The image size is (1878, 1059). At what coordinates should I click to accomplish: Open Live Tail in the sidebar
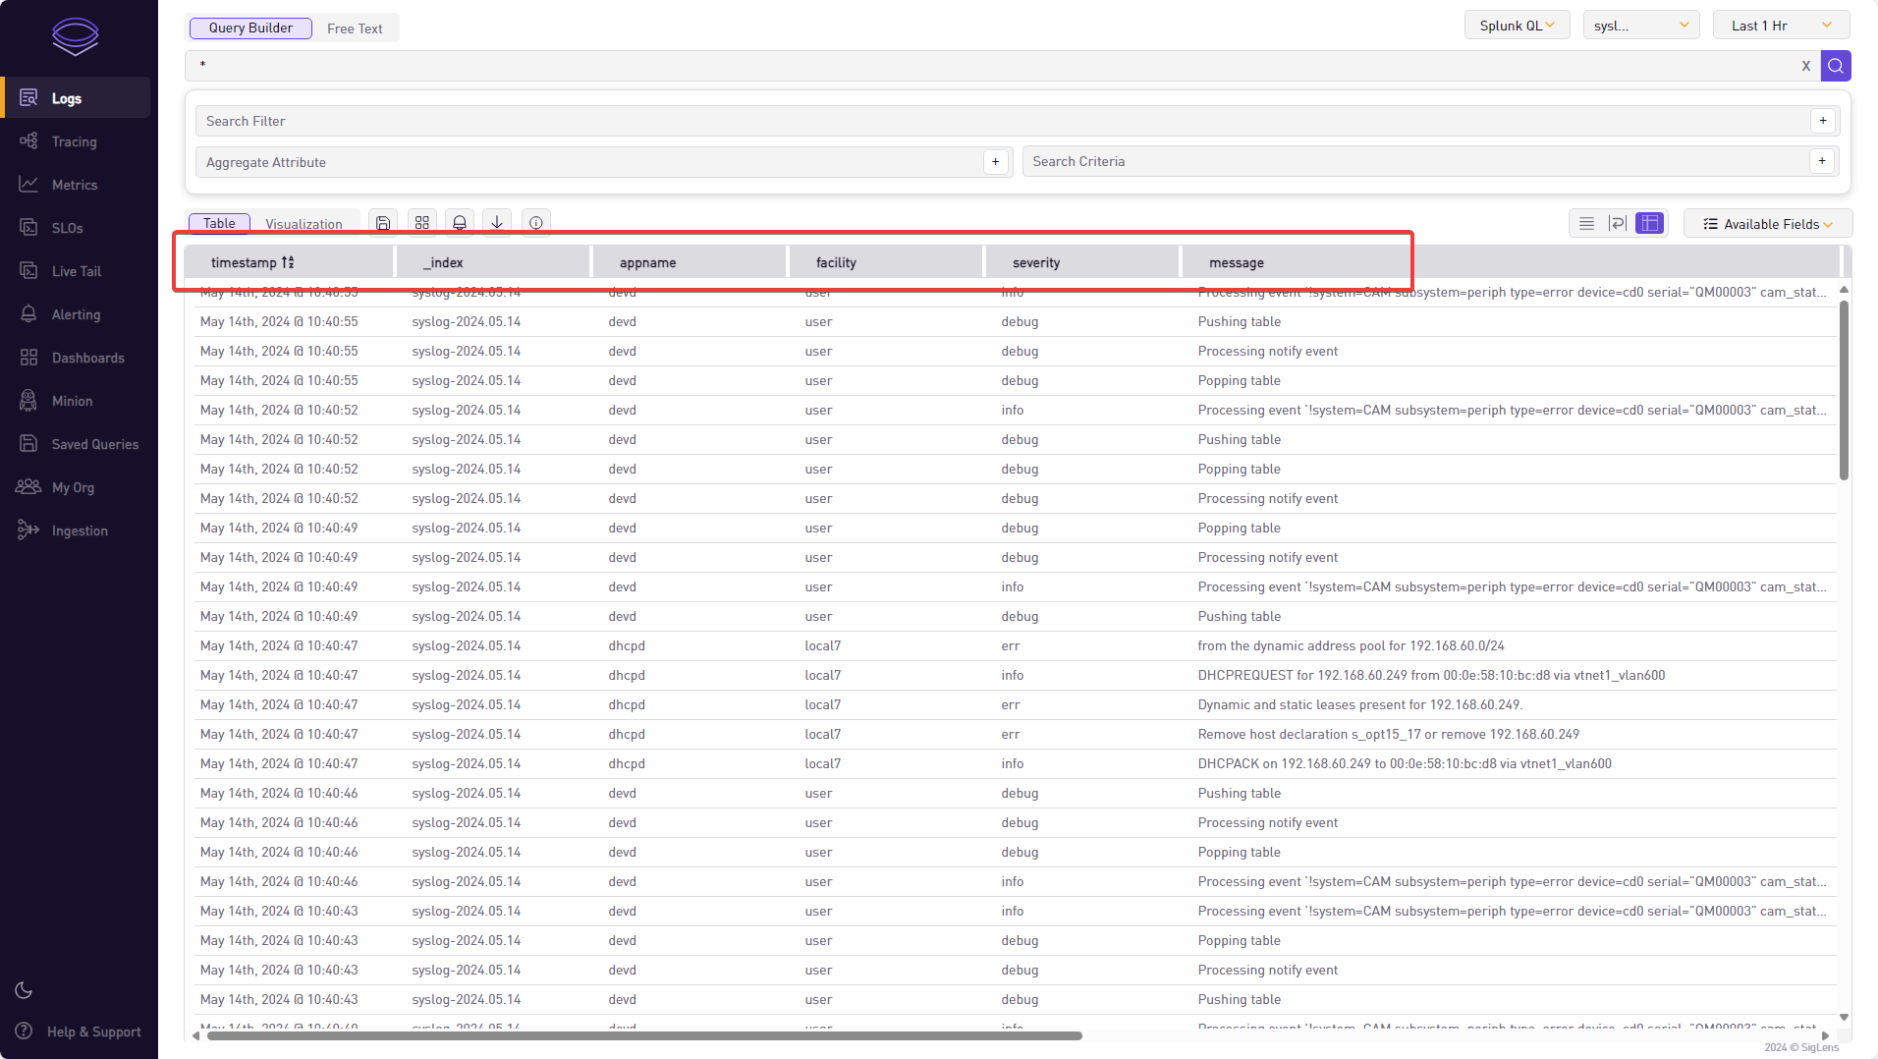(x=76, y=271)
